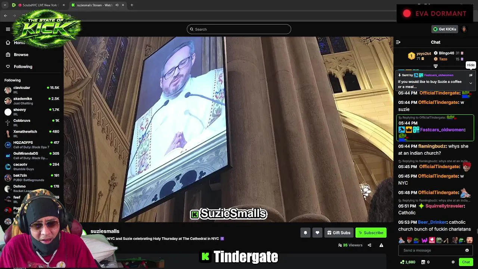This screenshot has height=269, width=478.
Task: Click yoyo2k4 in chat leaderboard
Action: (423, 53)
